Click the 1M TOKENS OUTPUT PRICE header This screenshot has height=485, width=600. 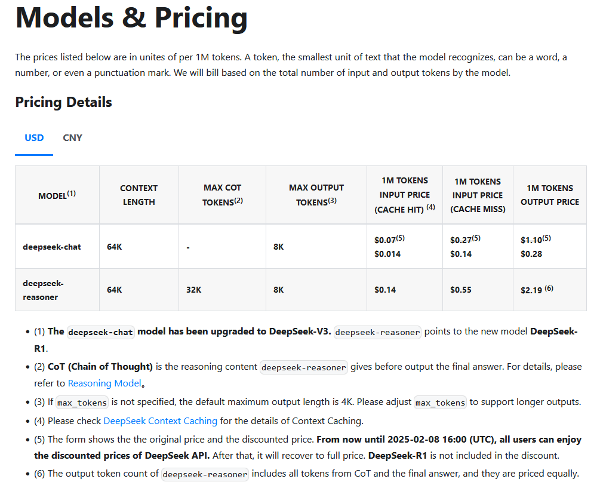[x=549, y=195]
